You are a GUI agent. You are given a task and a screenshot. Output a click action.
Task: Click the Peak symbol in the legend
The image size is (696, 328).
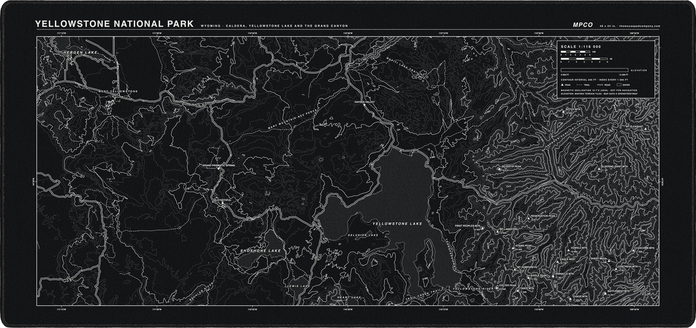tap(562, 85)
